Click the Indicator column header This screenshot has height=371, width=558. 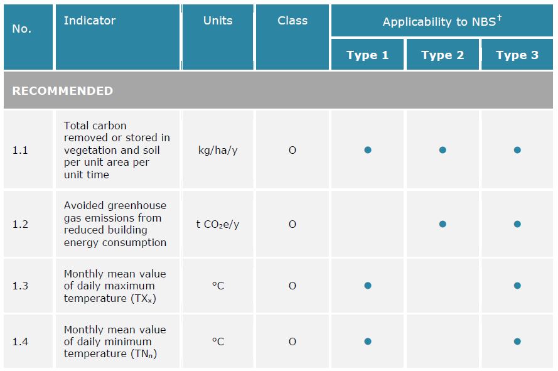90,21
